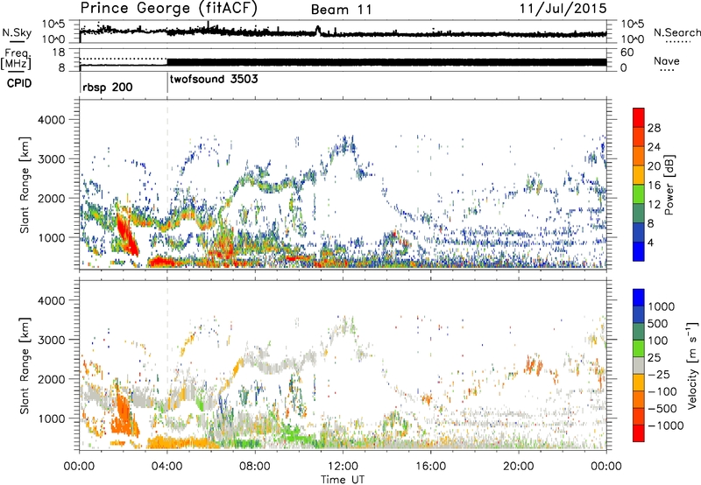Click power panel 'Slant Range [km]' label
701x485 pixels.
pos(25,185)
